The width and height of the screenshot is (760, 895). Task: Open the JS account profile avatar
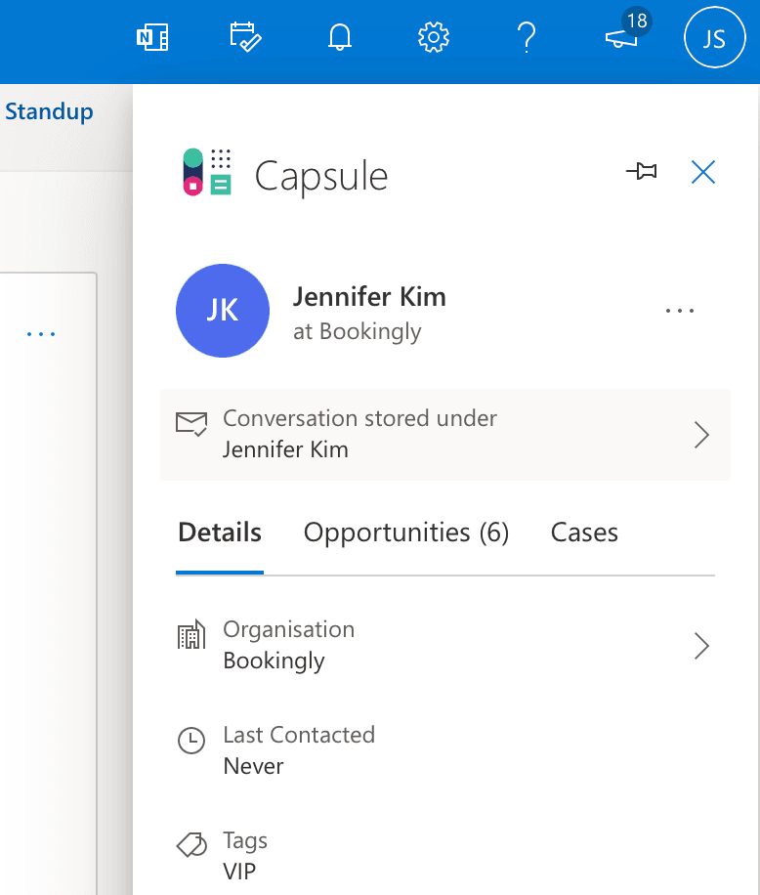[714, 38]
